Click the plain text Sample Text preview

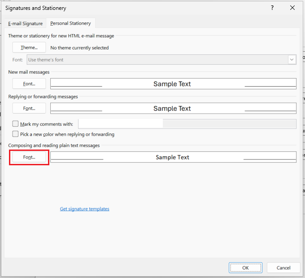[173, 157]
